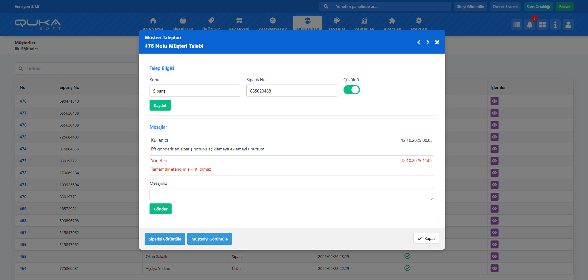Image resolution: width=588 pixels, height=280 pixels.
Task: Open the user profile icon
Action: tap(568, 25)
